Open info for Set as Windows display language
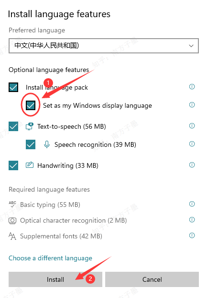This screenshot has width=207, height=298. coord(192,105)
